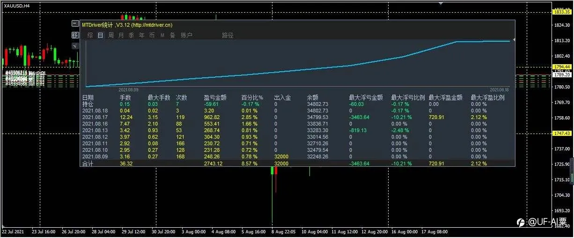Click the 出入金 column header

point(283,97)
